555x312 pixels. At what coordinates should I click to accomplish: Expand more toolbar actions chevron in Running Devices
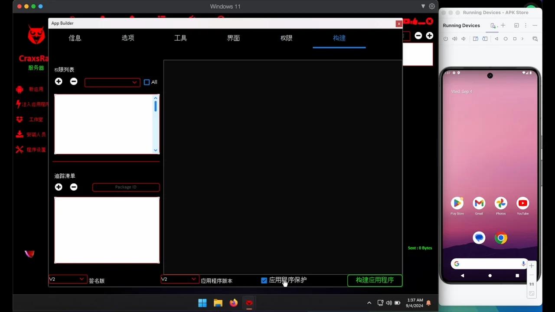coord(522,39)
